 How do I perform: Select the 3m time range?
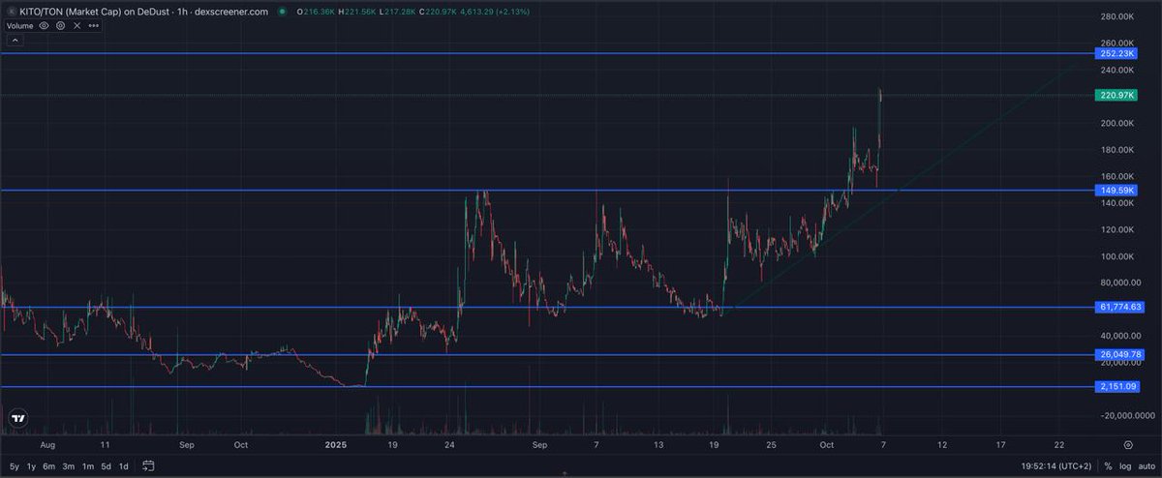point(69,466)
